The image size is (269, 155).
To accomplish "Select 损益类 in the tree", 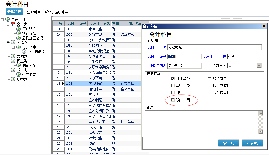I will (x=22, y=79).
